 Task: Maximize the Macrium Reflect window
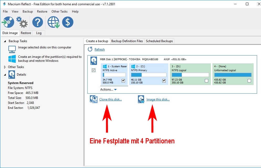coord(247,4)
